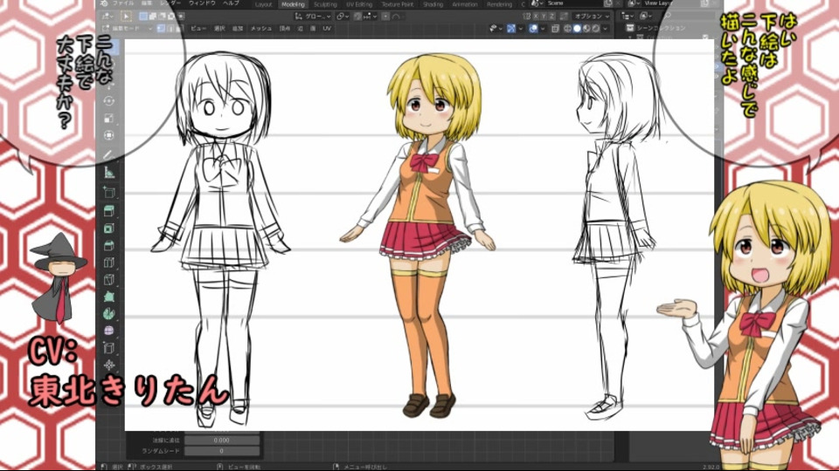Select the Annotate pencil tool
The height and width of the screenshot is (471, 839).
coord(109,155)
